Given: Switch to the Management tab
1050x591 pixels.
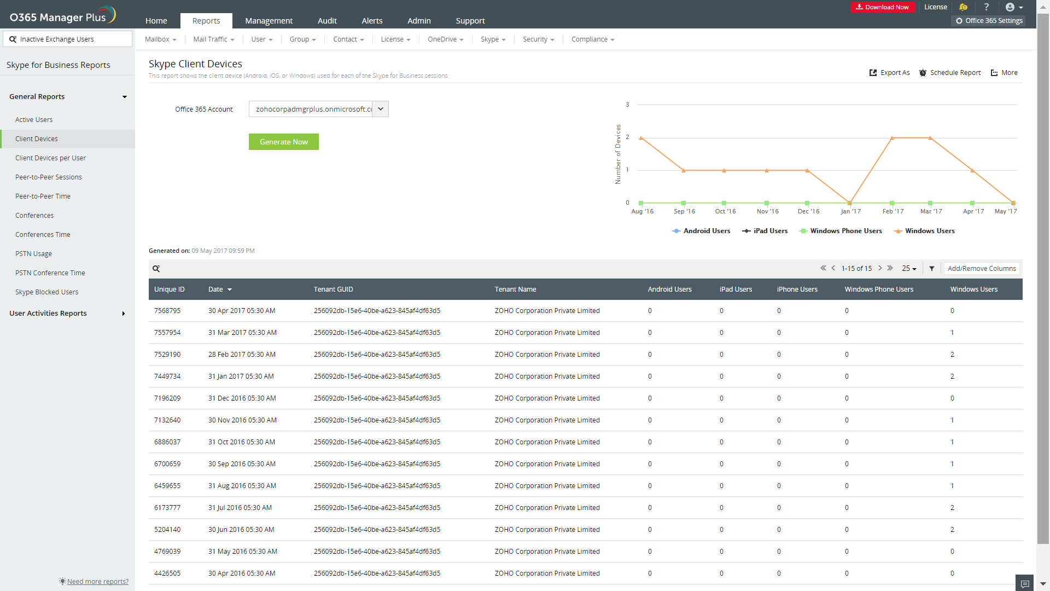Looking at the screenshot, I should [x=269, y=21].
